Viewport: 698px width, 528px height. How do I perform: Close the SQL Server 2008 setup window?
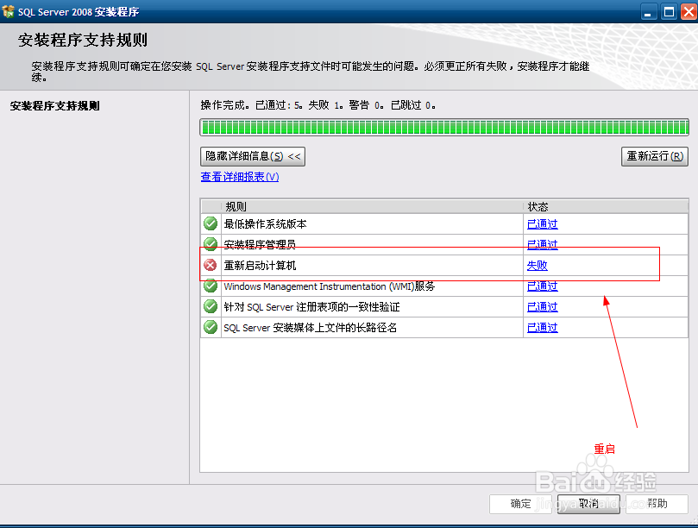689,11
